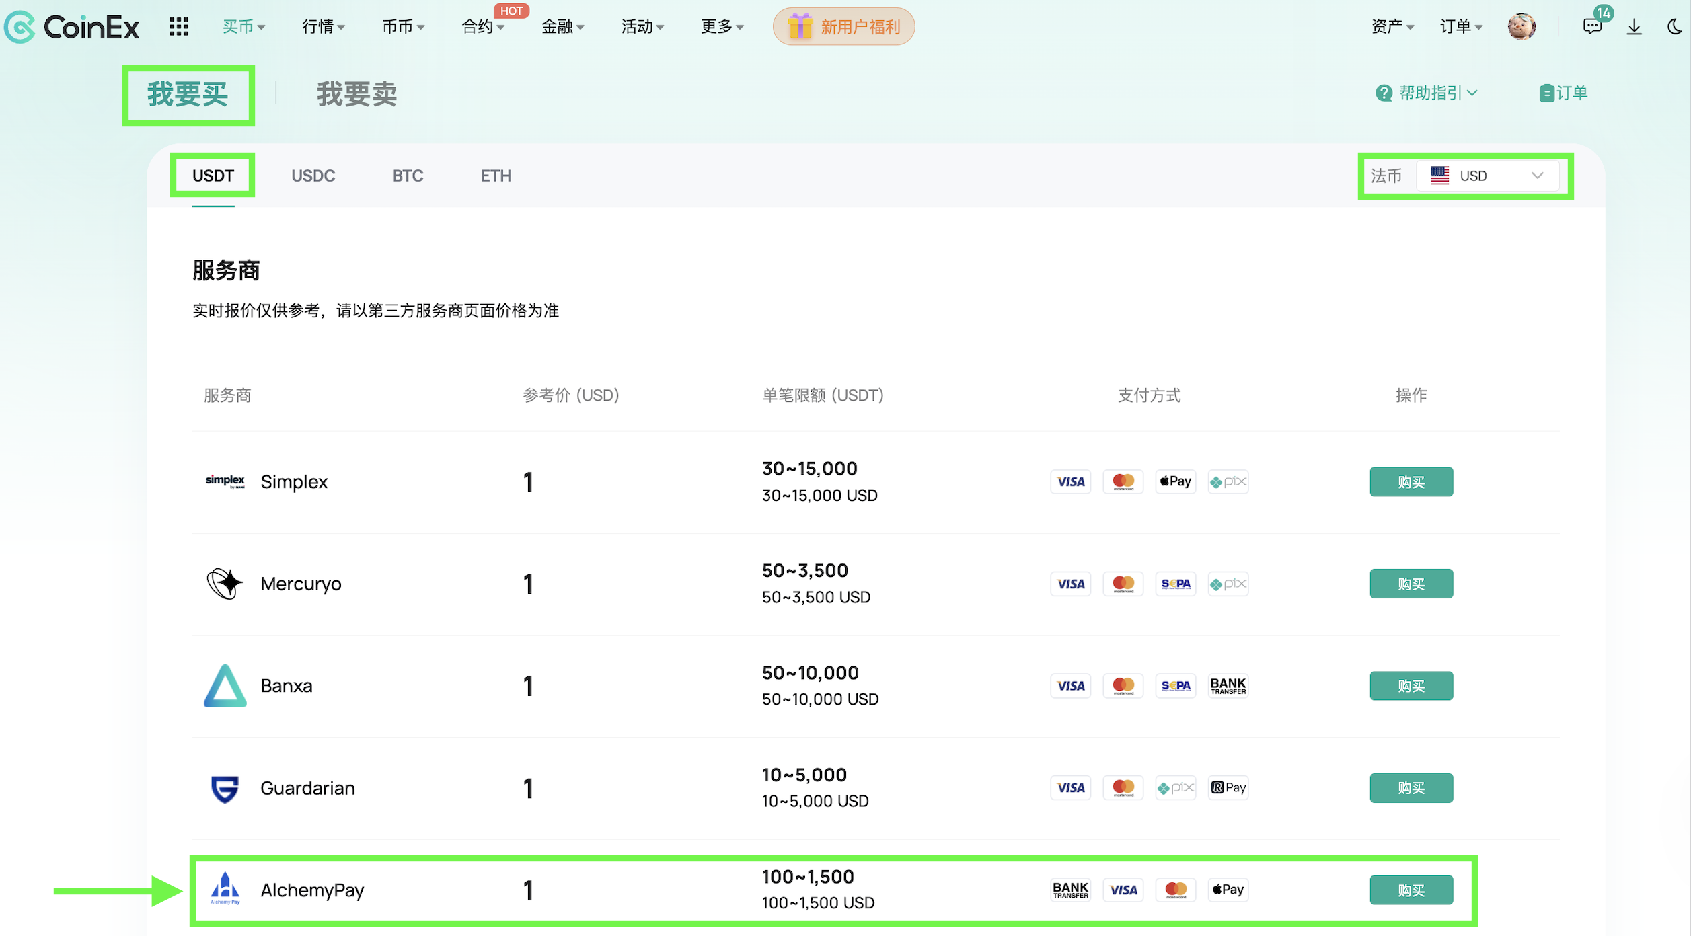
Task: Click the AlchemyPay limit text 100~1,500 USD
Action: click(x=818, y=903)
